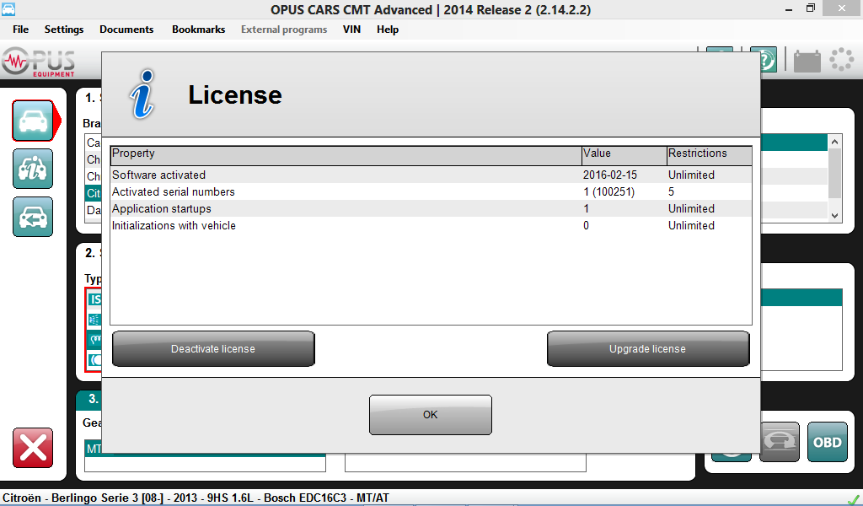This screenshot has height=506, width=863.
Task: Click the scrollbar thumb of the background list
Action: click(835, 174)
